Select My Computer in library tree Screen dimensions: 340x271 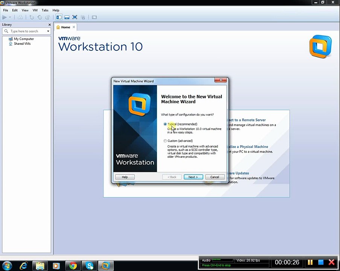coord(21,39)
